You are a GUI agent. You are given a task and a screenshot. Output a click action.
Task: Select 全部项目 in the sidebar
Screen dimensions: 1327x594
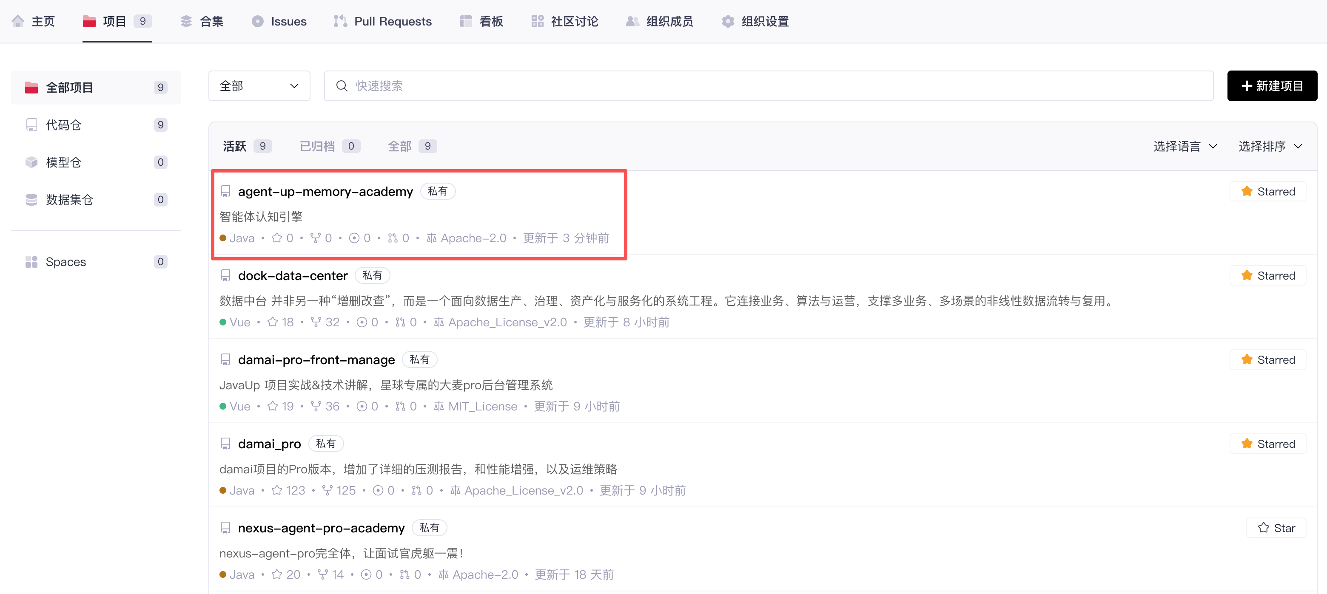tap(96, 88)
